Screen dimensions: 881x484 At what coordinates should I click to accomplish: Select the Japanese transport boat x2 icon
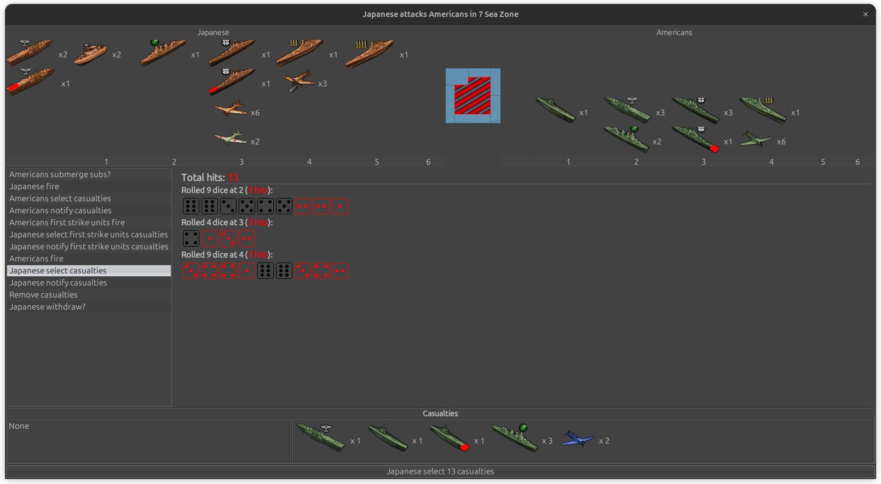pos(91,54)
